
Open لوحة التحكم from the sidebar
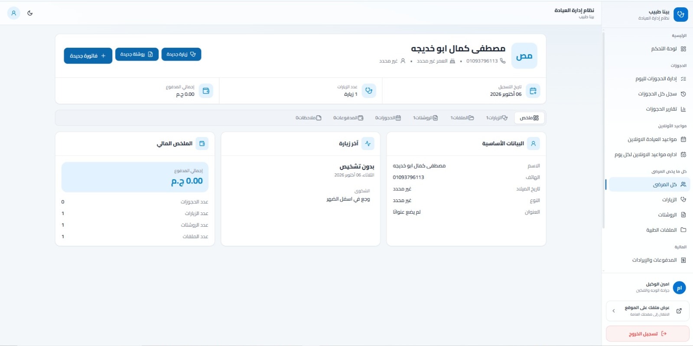(x=647, y=49)
